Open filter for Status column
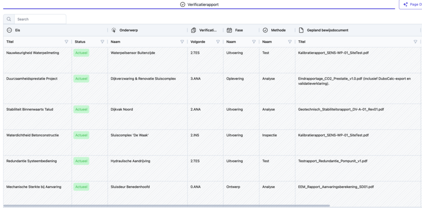The width and height of the screenshot is (422, 208). [102, 42]
